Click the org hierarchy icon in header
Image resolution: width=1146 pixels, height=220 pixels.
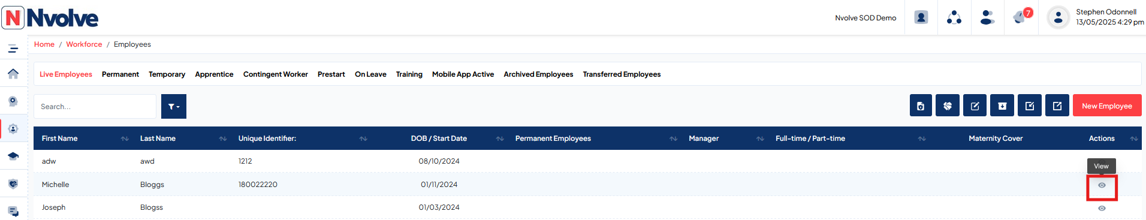point(954,17)
